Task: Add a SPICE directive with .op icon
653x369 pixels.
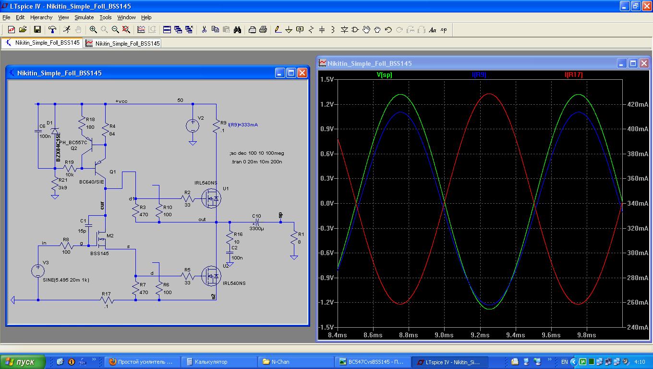Action: (444, 30)
